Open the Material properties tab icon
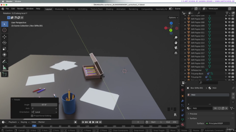 [x=183, y=125]
